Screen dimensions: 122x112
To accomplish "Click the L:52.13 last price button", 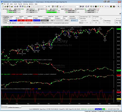I will click(21, 23).
